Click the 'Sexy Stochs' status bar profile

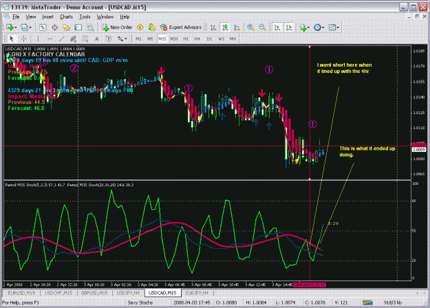coord(140,302)
